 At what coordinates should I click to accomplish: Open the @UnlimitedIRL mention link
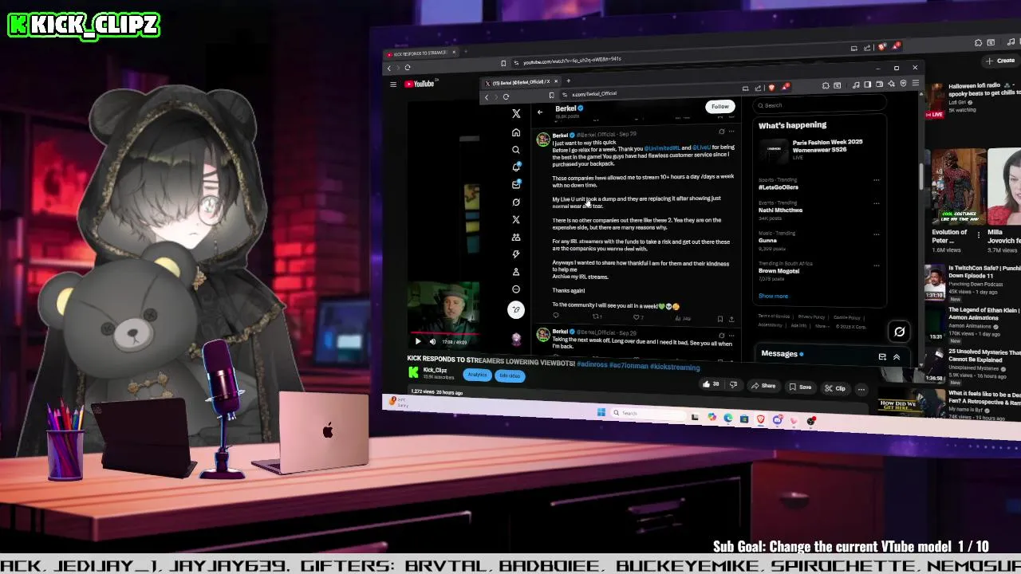(x=662, y=148)
